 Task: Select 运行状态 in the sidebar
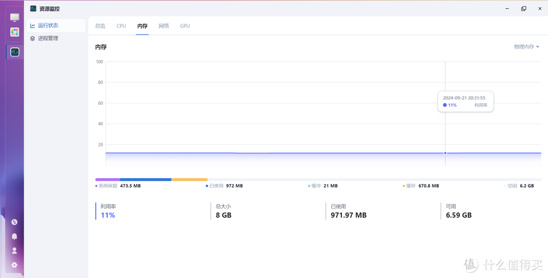tap(48, 25)
